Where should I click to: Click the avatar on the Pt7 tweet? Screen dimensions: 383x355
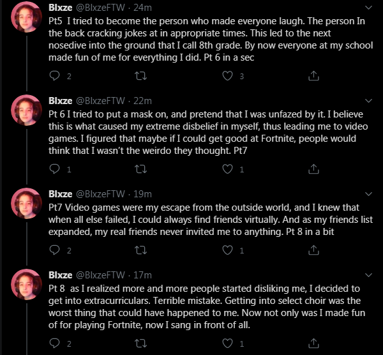27,205
